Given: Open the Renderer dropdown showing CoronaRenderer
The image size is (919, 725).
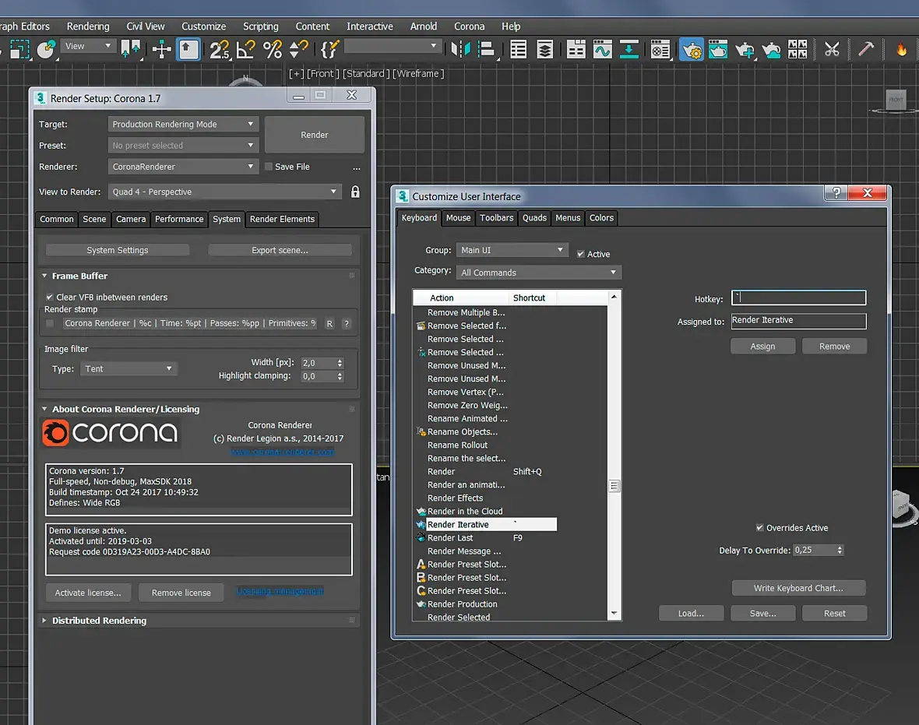Looking at the screenshot, I should [183, 167].
